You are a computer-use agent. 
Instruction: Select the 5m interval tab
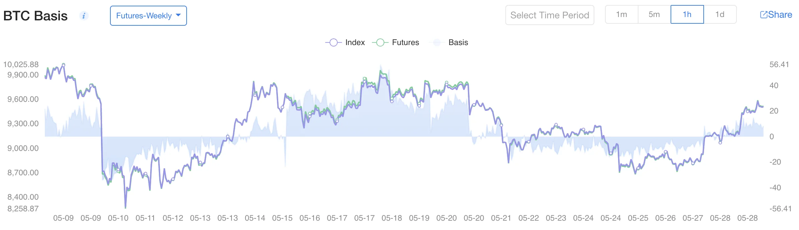pos(654,14)
